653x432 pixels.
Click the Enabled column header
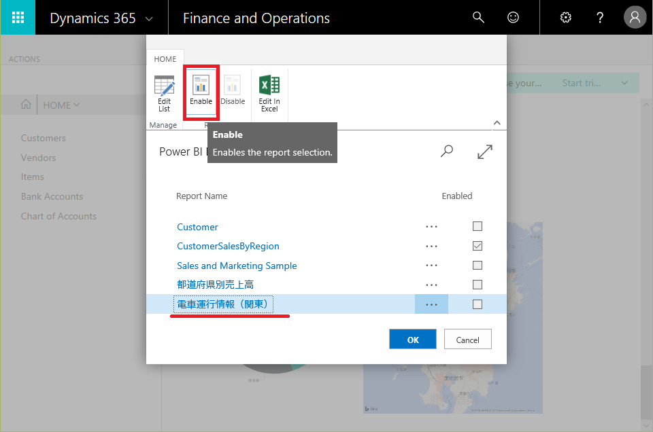457,196
